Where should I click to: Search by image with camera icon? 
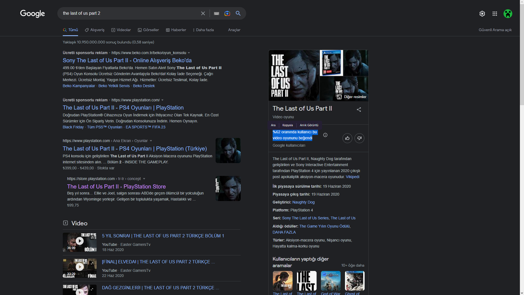[227, 13]
